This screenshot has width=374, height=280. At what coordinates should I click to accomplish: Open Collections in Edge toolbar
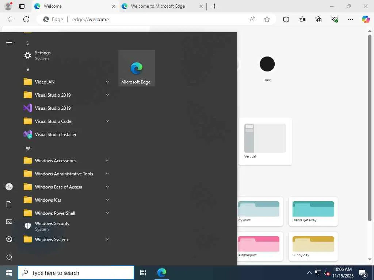click(318, 19)
